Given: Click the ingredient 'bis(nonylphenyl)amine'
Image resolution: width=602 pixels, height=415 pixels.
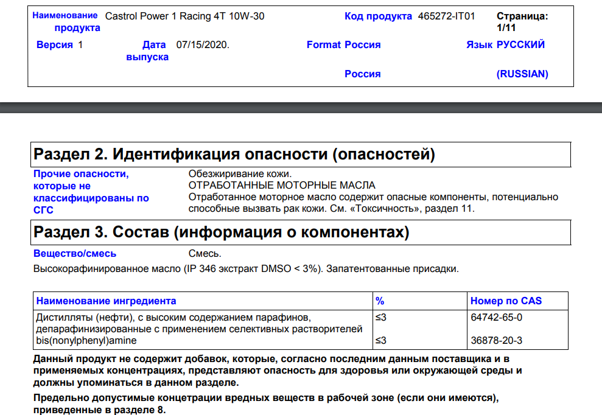Looking at the screenshot, I should [86, 341].
